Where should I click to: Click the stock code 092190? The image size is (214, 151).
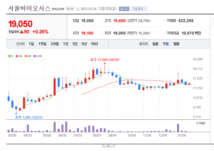pos(58,9)
